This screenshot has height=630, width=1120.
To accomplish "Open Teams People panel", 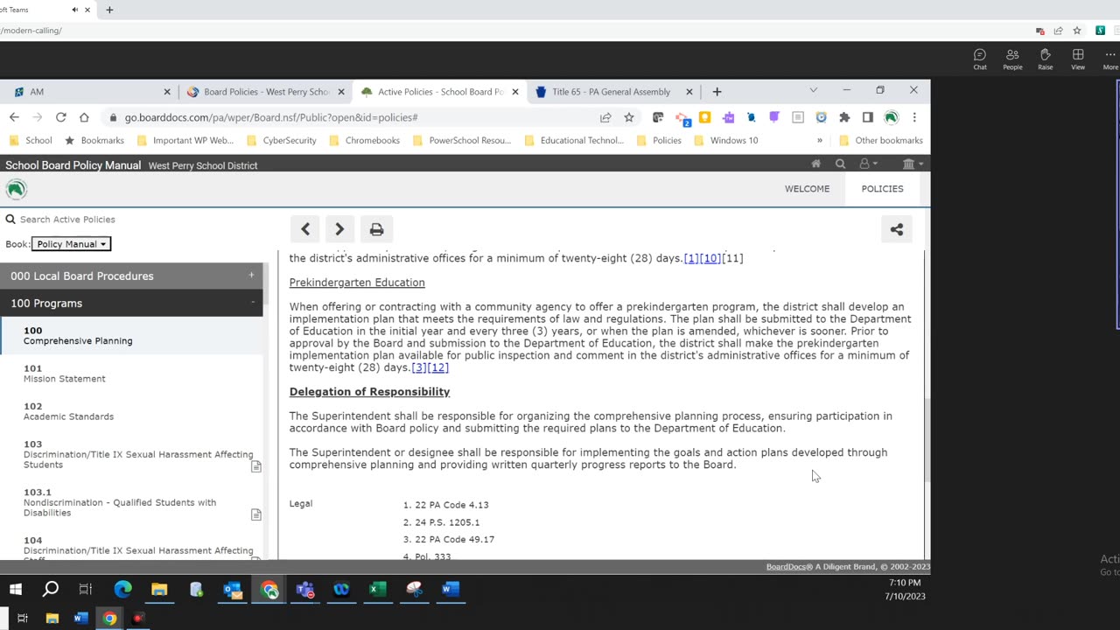I will [1012, 59].
